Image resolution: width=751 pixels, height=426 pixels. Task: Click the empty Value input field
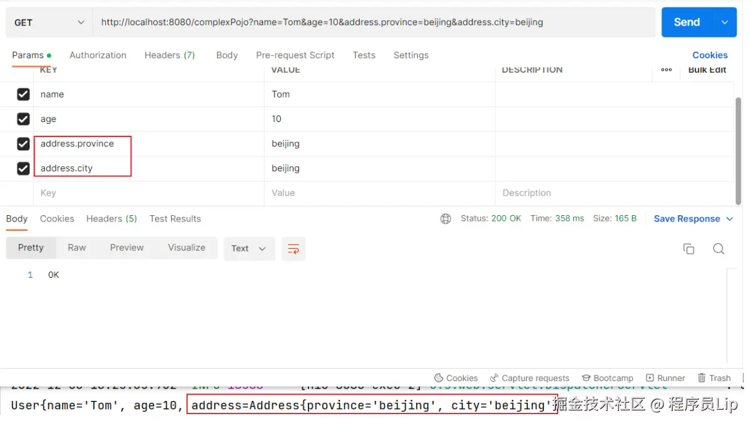coord(380,193)
